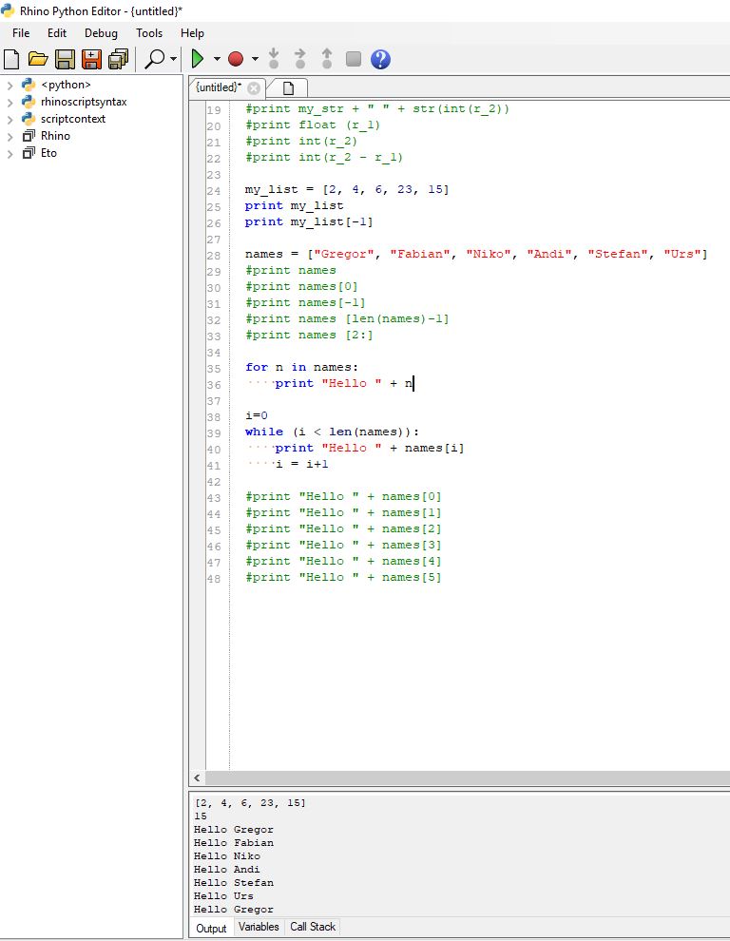Toggle breakpoint with the red circle icon

tap(236, 60)
